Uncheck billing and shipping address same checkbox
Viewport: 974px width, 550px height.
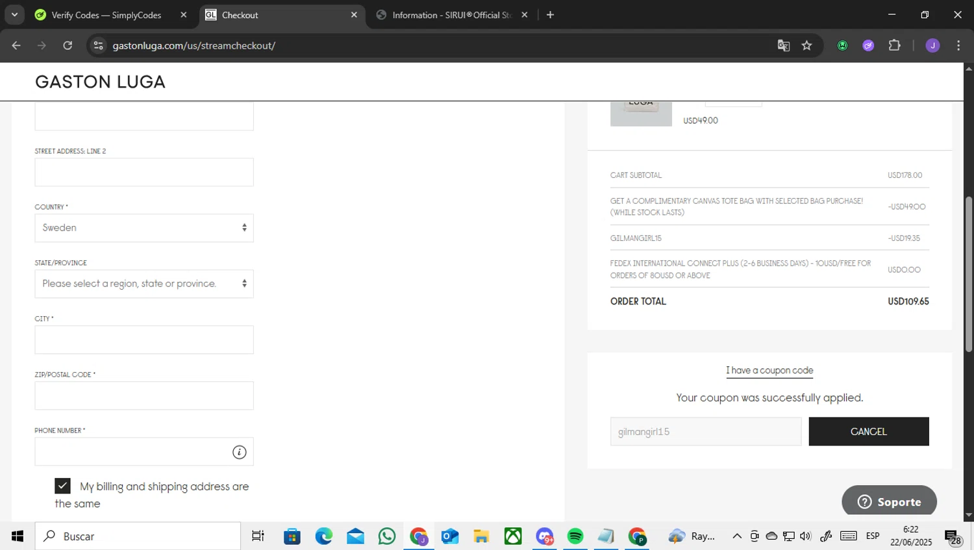click(62, 486)
